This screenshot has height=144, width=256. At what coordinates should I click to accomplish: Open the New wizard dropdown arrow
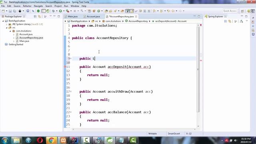pyautogui.click(x=6, y=11)
